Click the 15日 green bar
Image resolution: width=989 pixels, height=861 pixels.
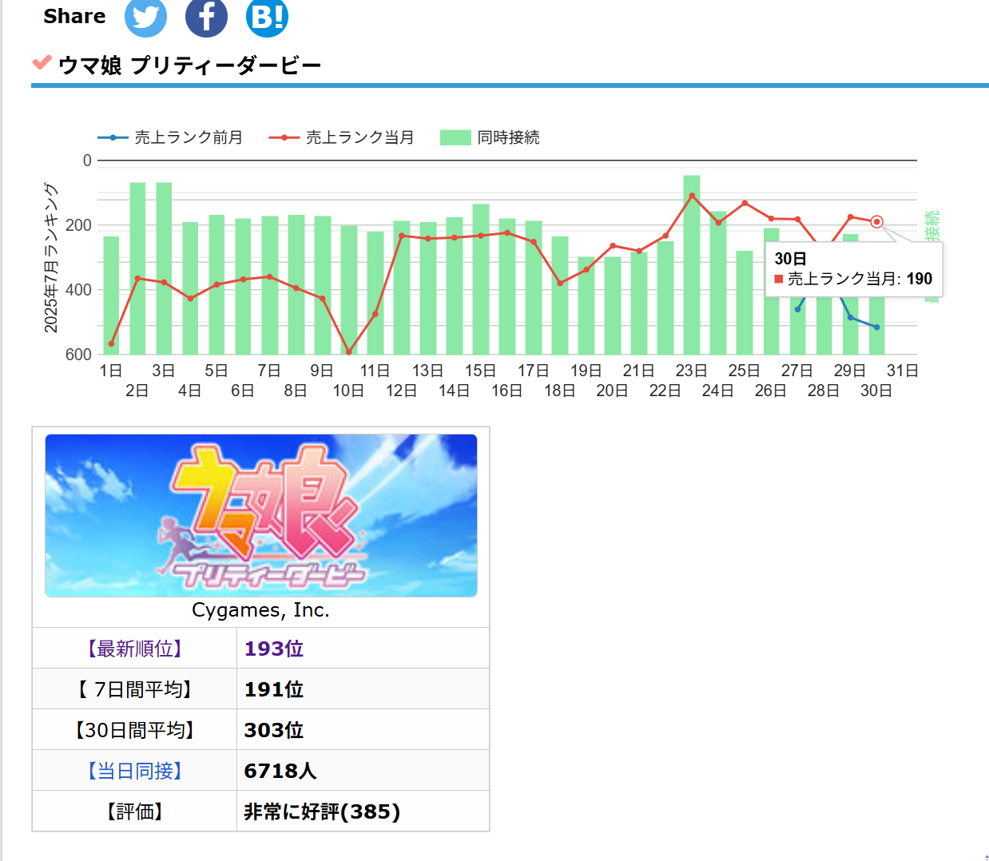481,280
